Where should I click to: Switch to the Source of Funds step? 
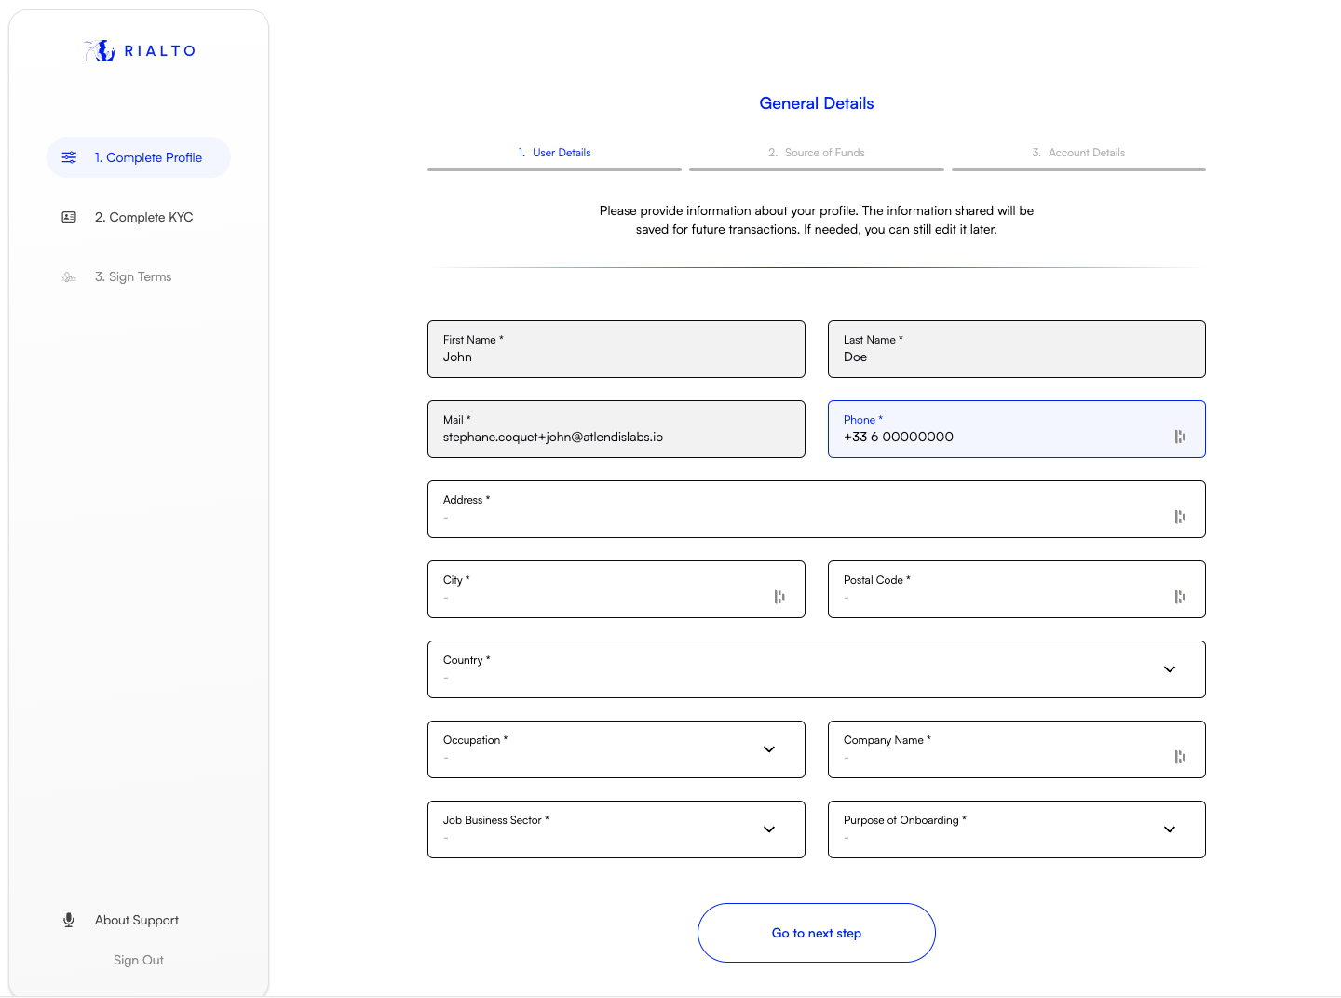[x=817, y=153]
